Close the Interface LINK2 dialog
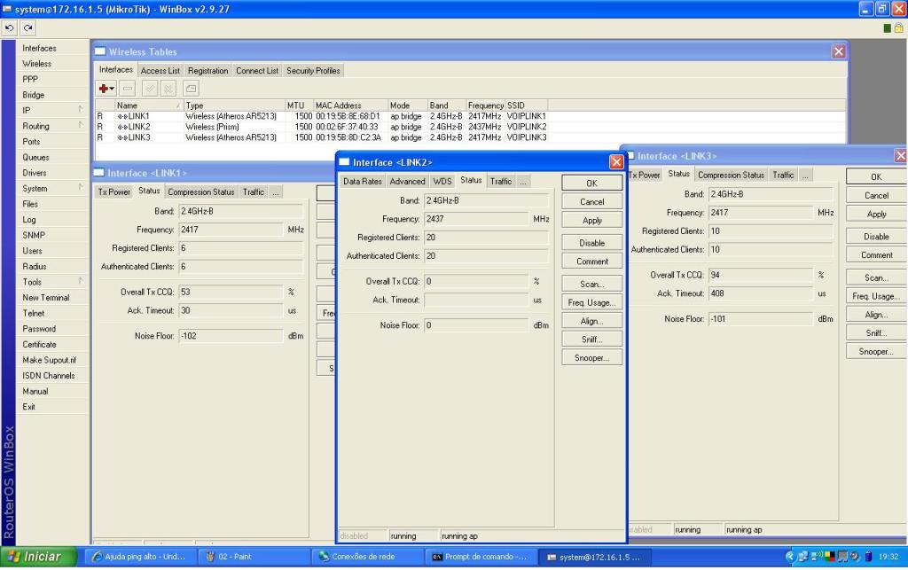Image resolution: width=908 pixels, height=570 pixels. (x=616, y=162)
